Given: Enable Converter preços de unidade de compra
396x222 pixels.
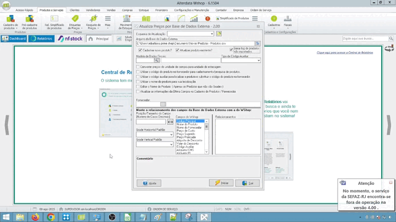Looking at the screenshot, I should click(x=138, y=67).
